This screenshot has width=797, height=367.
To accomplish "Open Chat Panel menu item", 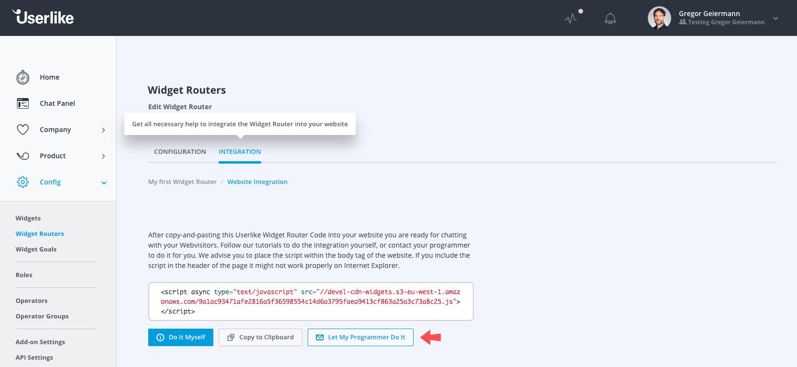I will click(x=57, y=103).
